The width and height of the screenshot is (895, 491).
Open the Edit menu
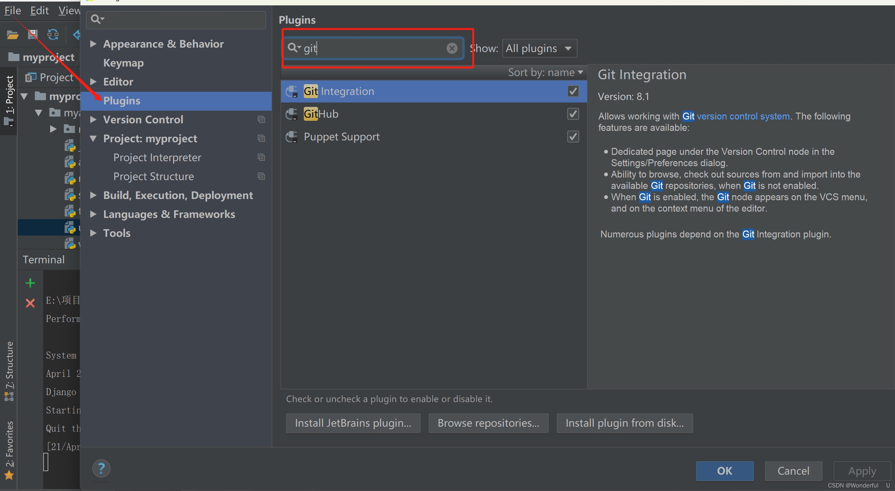39,11
